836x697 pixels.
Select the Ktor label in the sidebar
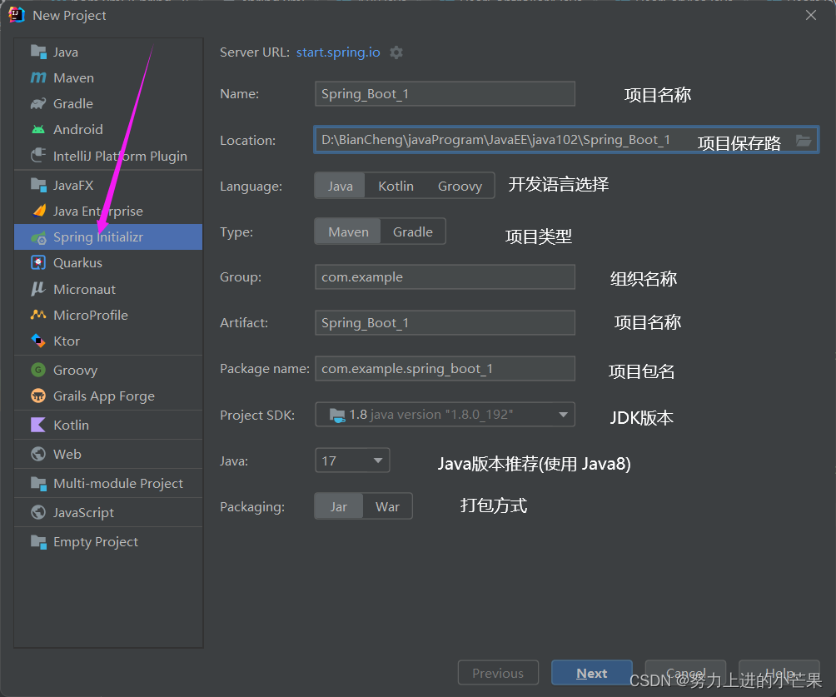click(x=67, y=341)
